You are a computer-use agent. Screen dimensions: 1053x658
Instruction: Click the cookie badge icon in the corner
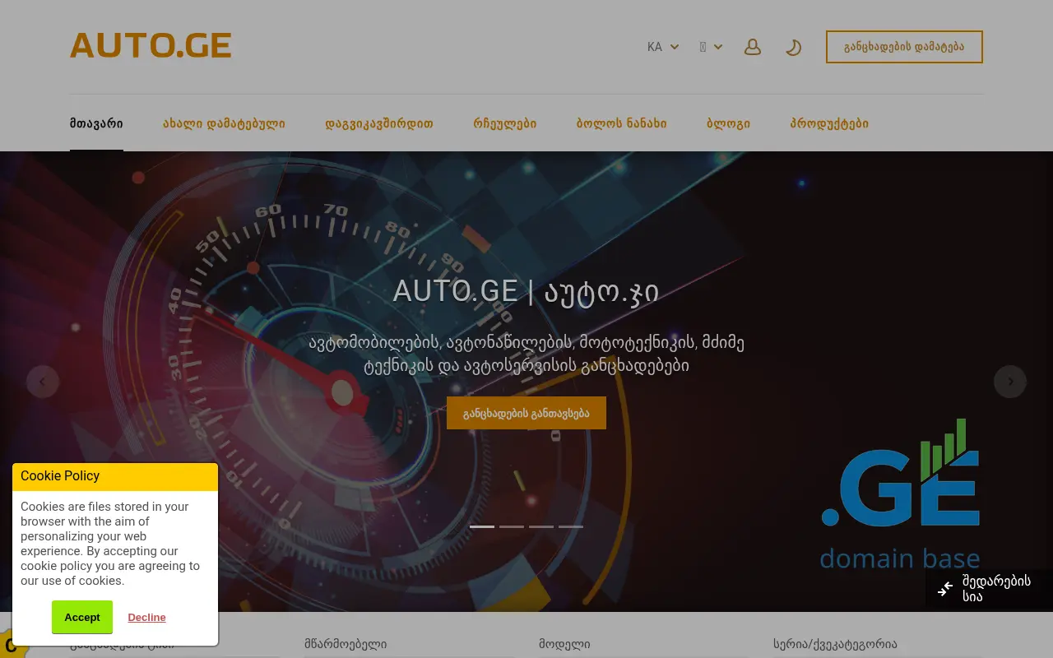[x=10, y=646]
